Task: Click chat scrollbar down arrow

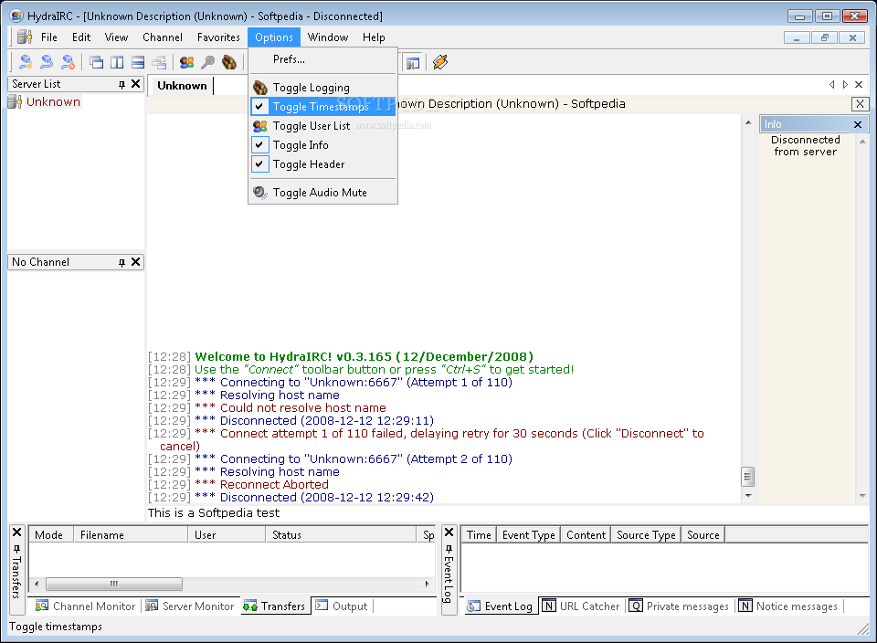Action: pos(748,495)
